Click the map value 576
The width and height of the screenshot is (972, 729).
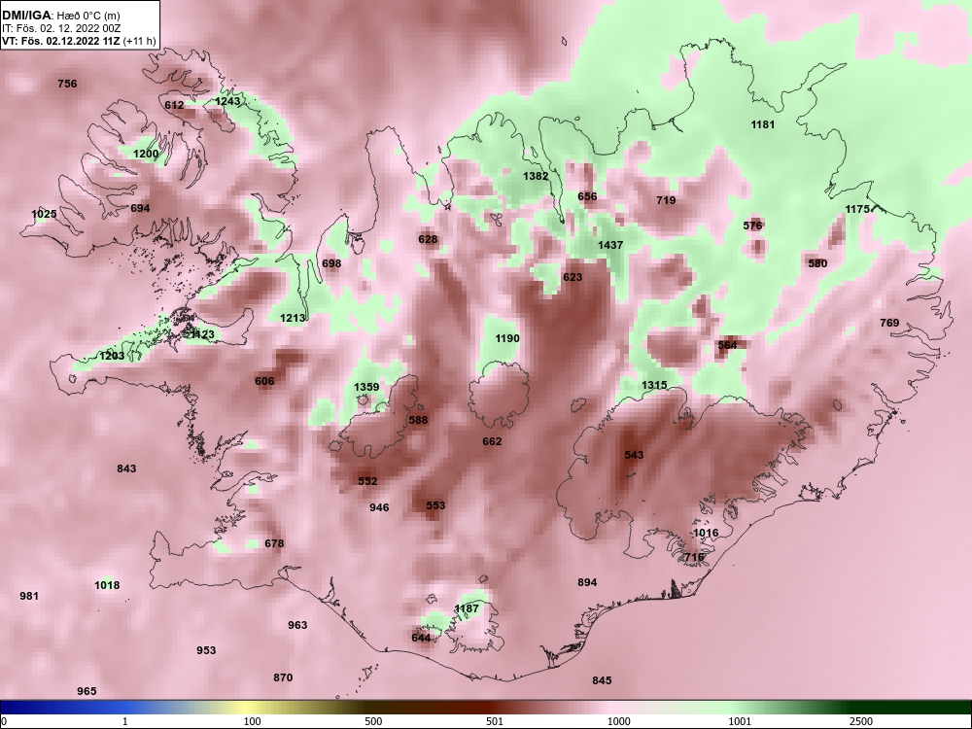click(752, 226)
